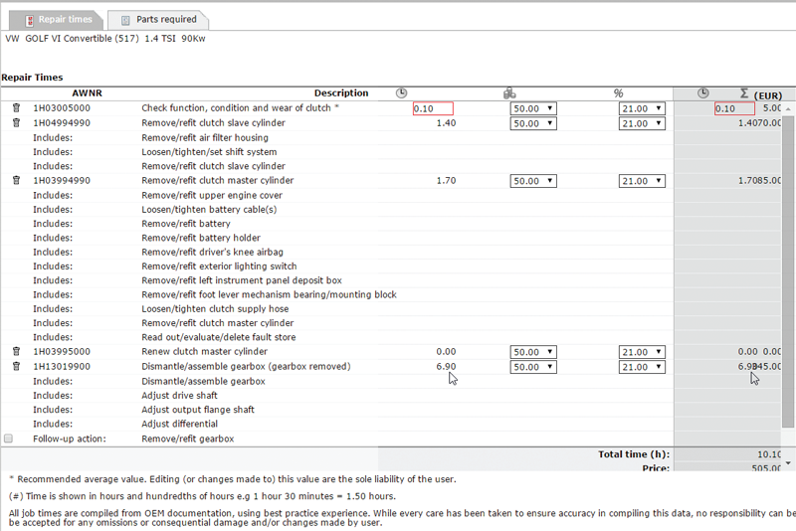Open rate dropdown for clutch check row

pyautogui.click(x=533, y=108)
